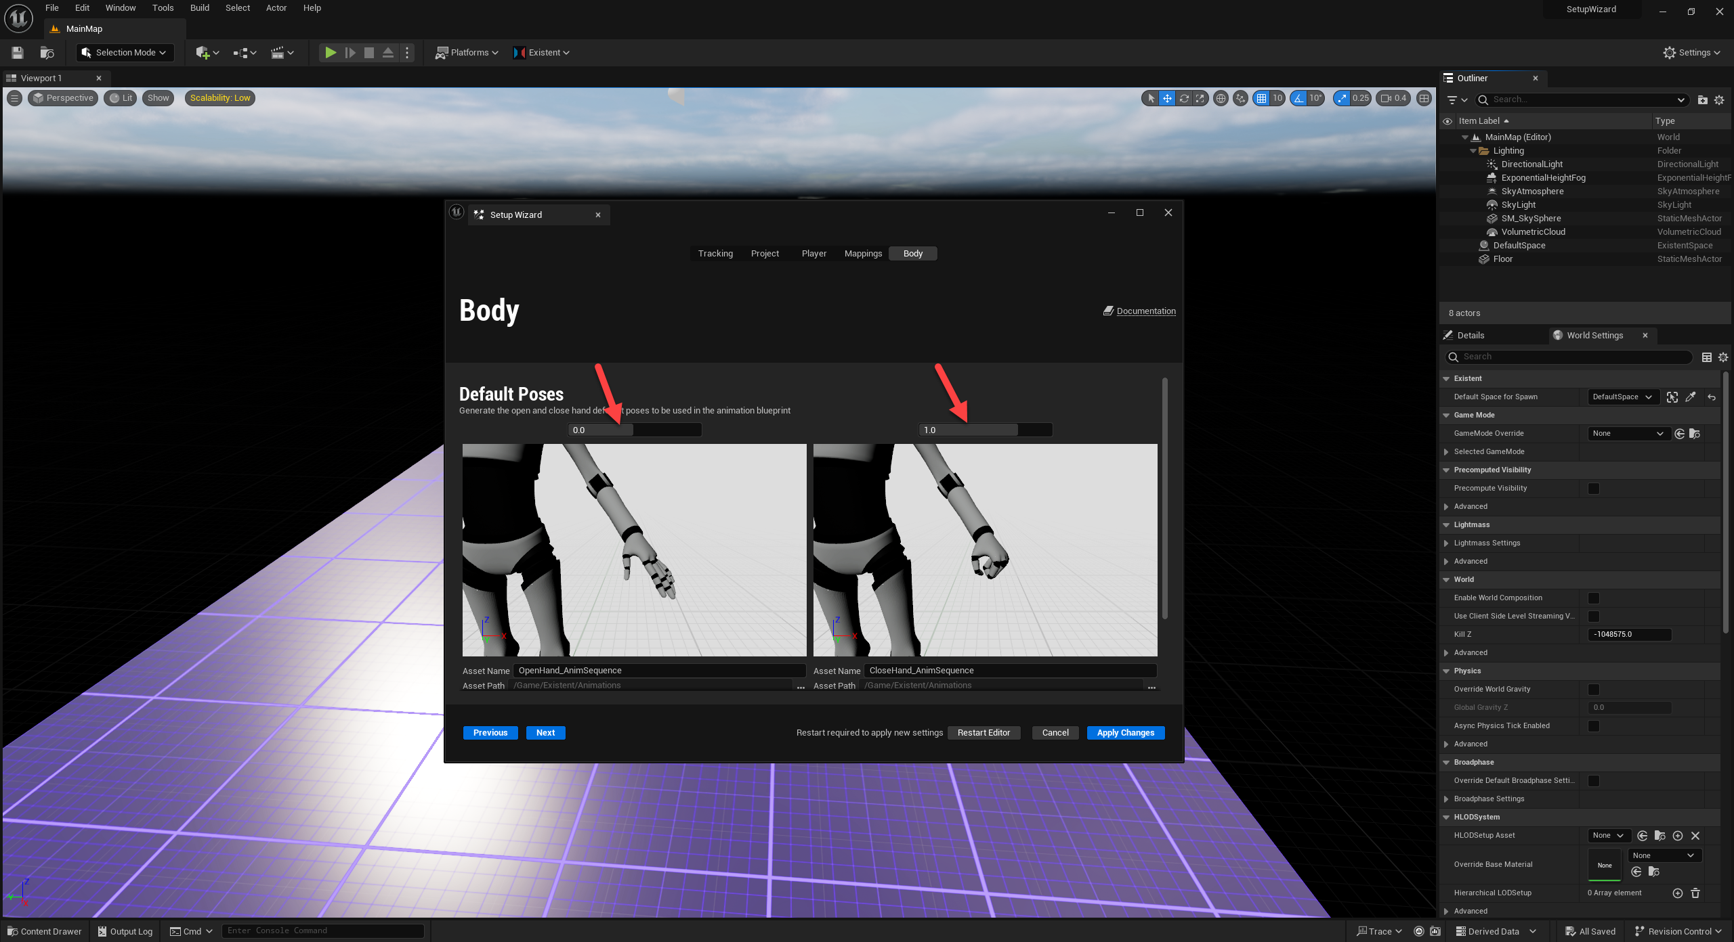1734x942 pixels.
Task: Open the add content cube icon
Action: coord(202,52)
